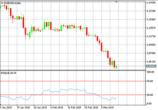This screenshot has height=110, width=158.
Task: Select the 28 Jan 2015 date label
Action: pyautogui.click(x=40, y=108)
